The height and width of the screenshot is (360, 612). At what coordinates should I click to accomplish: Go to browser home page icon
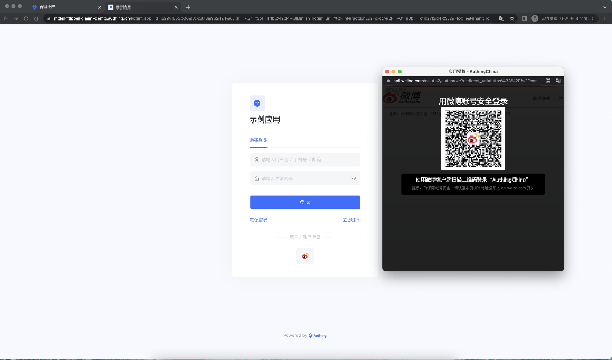(36, 18)
